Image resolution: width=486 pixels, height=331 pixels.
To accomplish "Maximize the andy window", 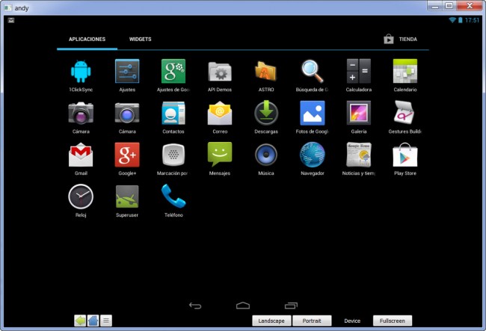I will (449, 5).
